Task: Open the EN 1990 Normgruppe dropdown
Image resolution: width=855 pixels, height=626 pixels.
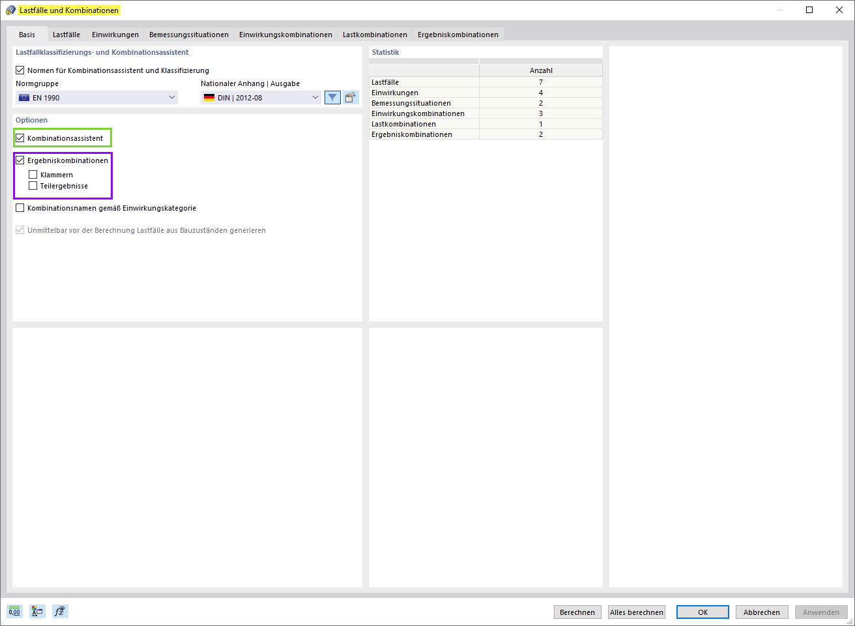Action: click(x=173, y=97)
